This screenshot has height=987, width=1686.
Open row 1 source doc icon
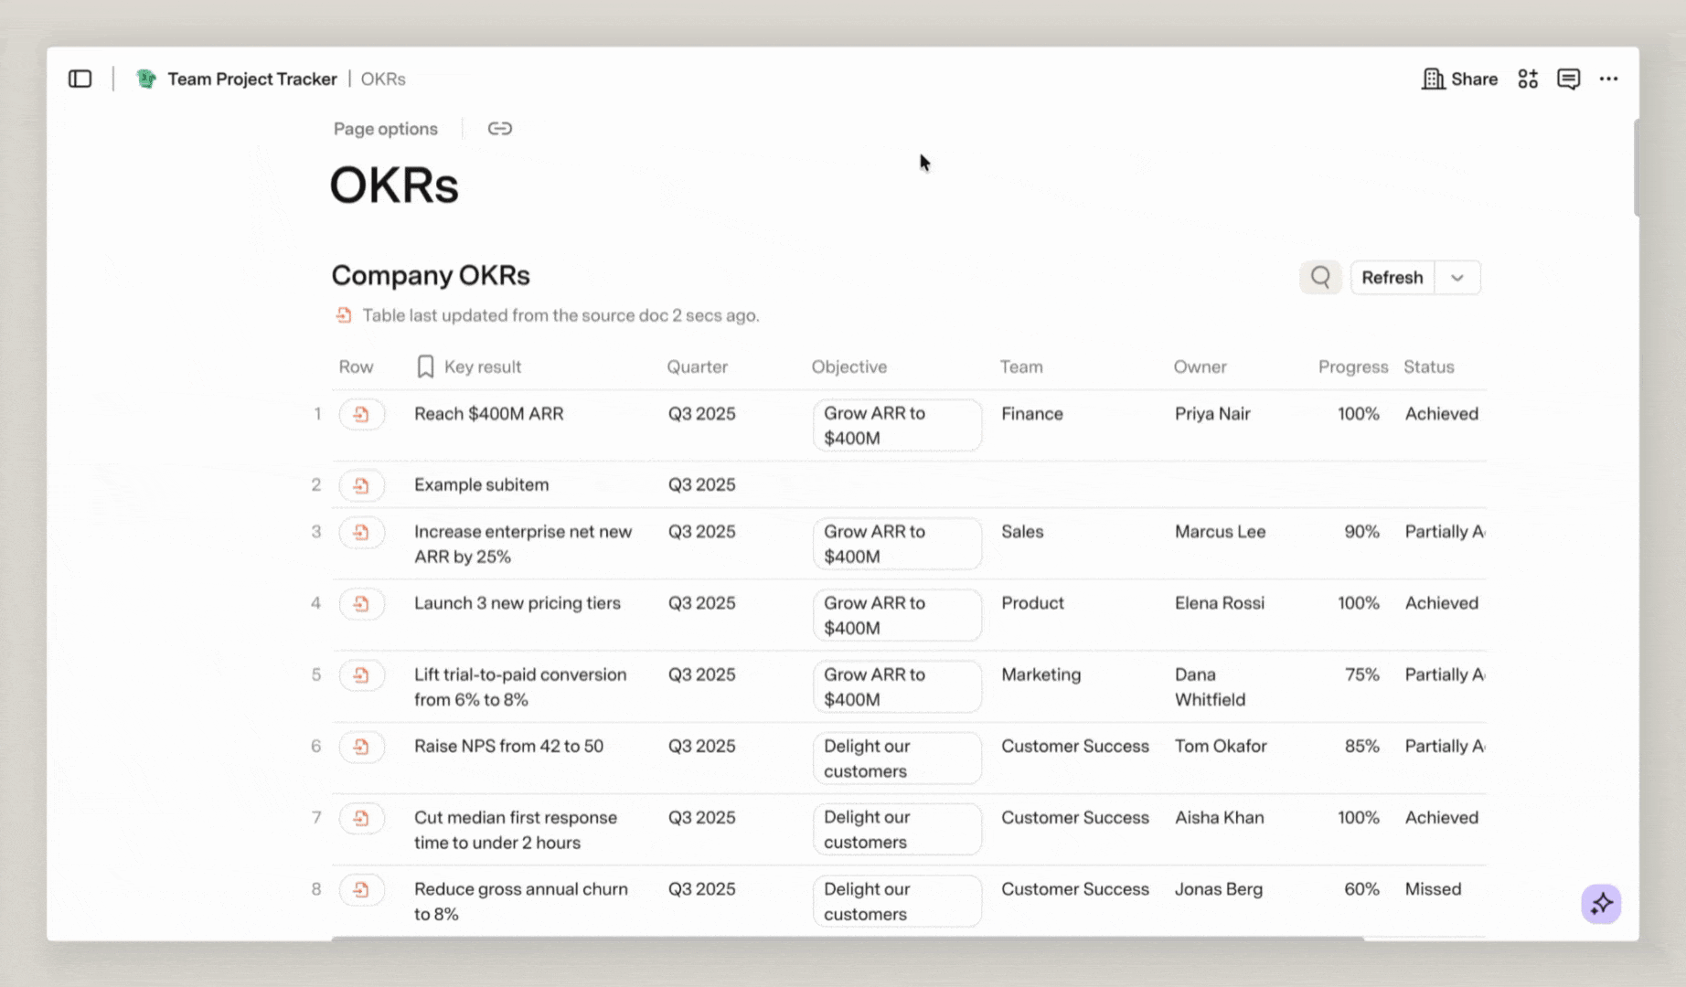pyautogui.click(x=361, y=414)
